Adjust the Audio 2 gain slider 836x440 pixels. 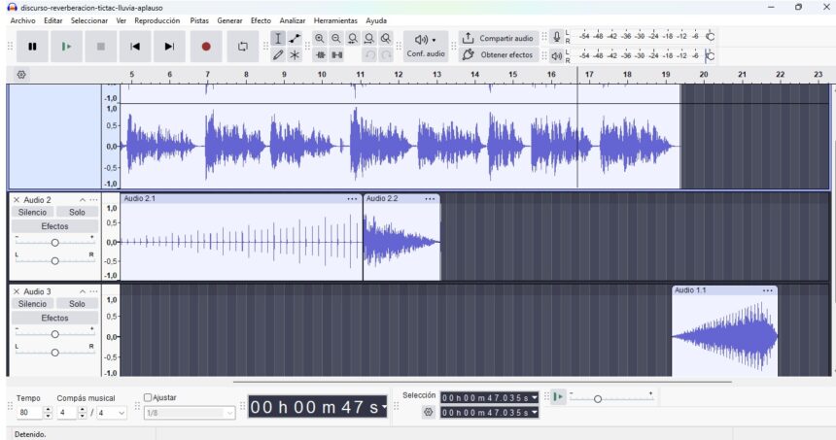tap(54, 242)
